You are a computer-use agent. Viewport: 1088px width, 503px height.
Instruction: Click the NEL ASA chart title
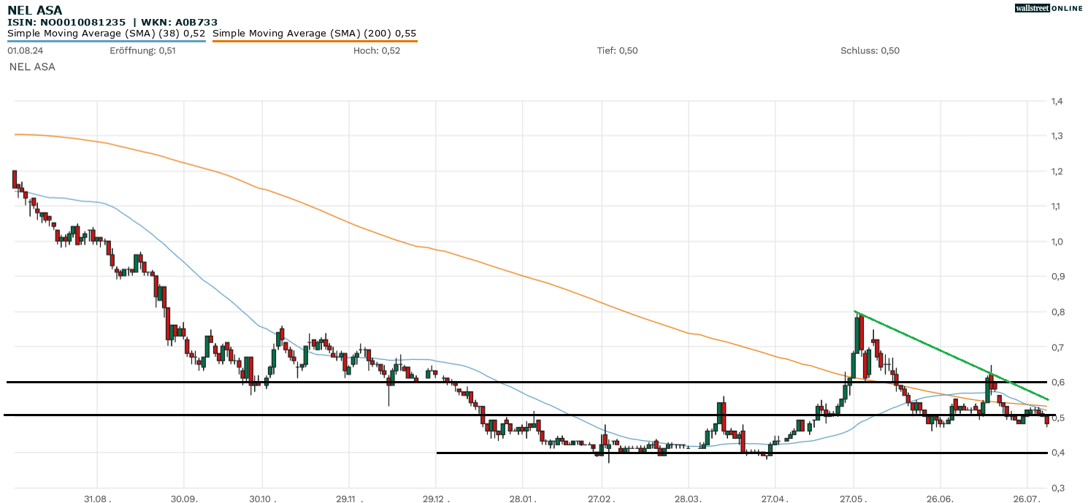point(35,10)
